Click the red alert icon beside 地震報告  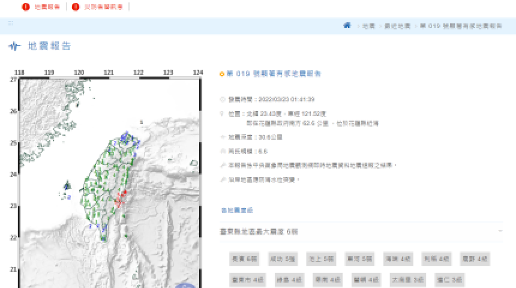[26, 7]
